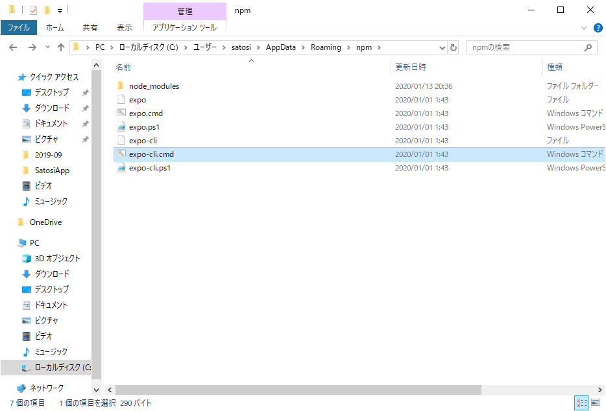Open the SatosiApp folder in sidebar

tap(52, 170)
